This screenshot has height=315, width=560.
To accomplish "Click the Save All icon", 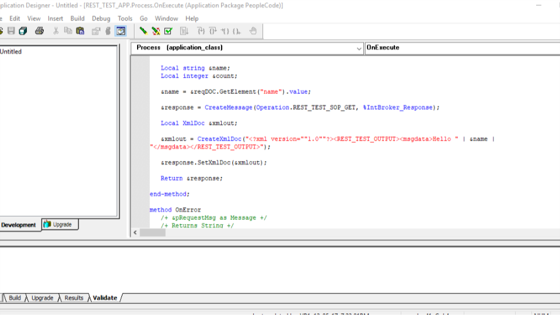I will click(x=23, y=31).
